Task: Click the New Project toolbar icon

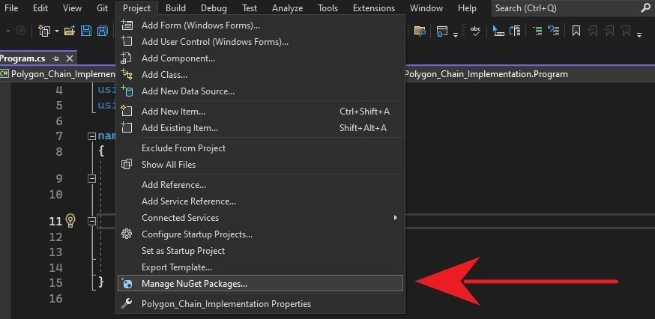Action: click(44, 31)
